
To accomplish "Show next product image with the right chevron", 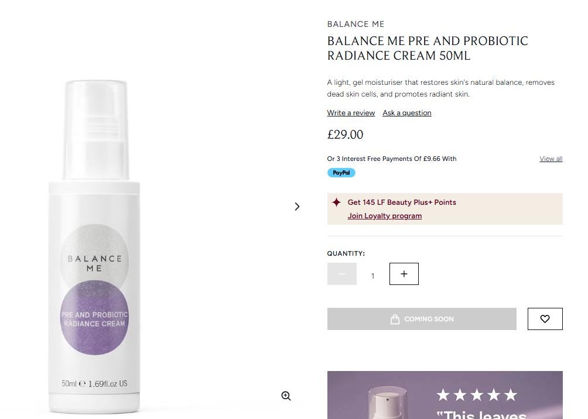I will click(297, 207).
